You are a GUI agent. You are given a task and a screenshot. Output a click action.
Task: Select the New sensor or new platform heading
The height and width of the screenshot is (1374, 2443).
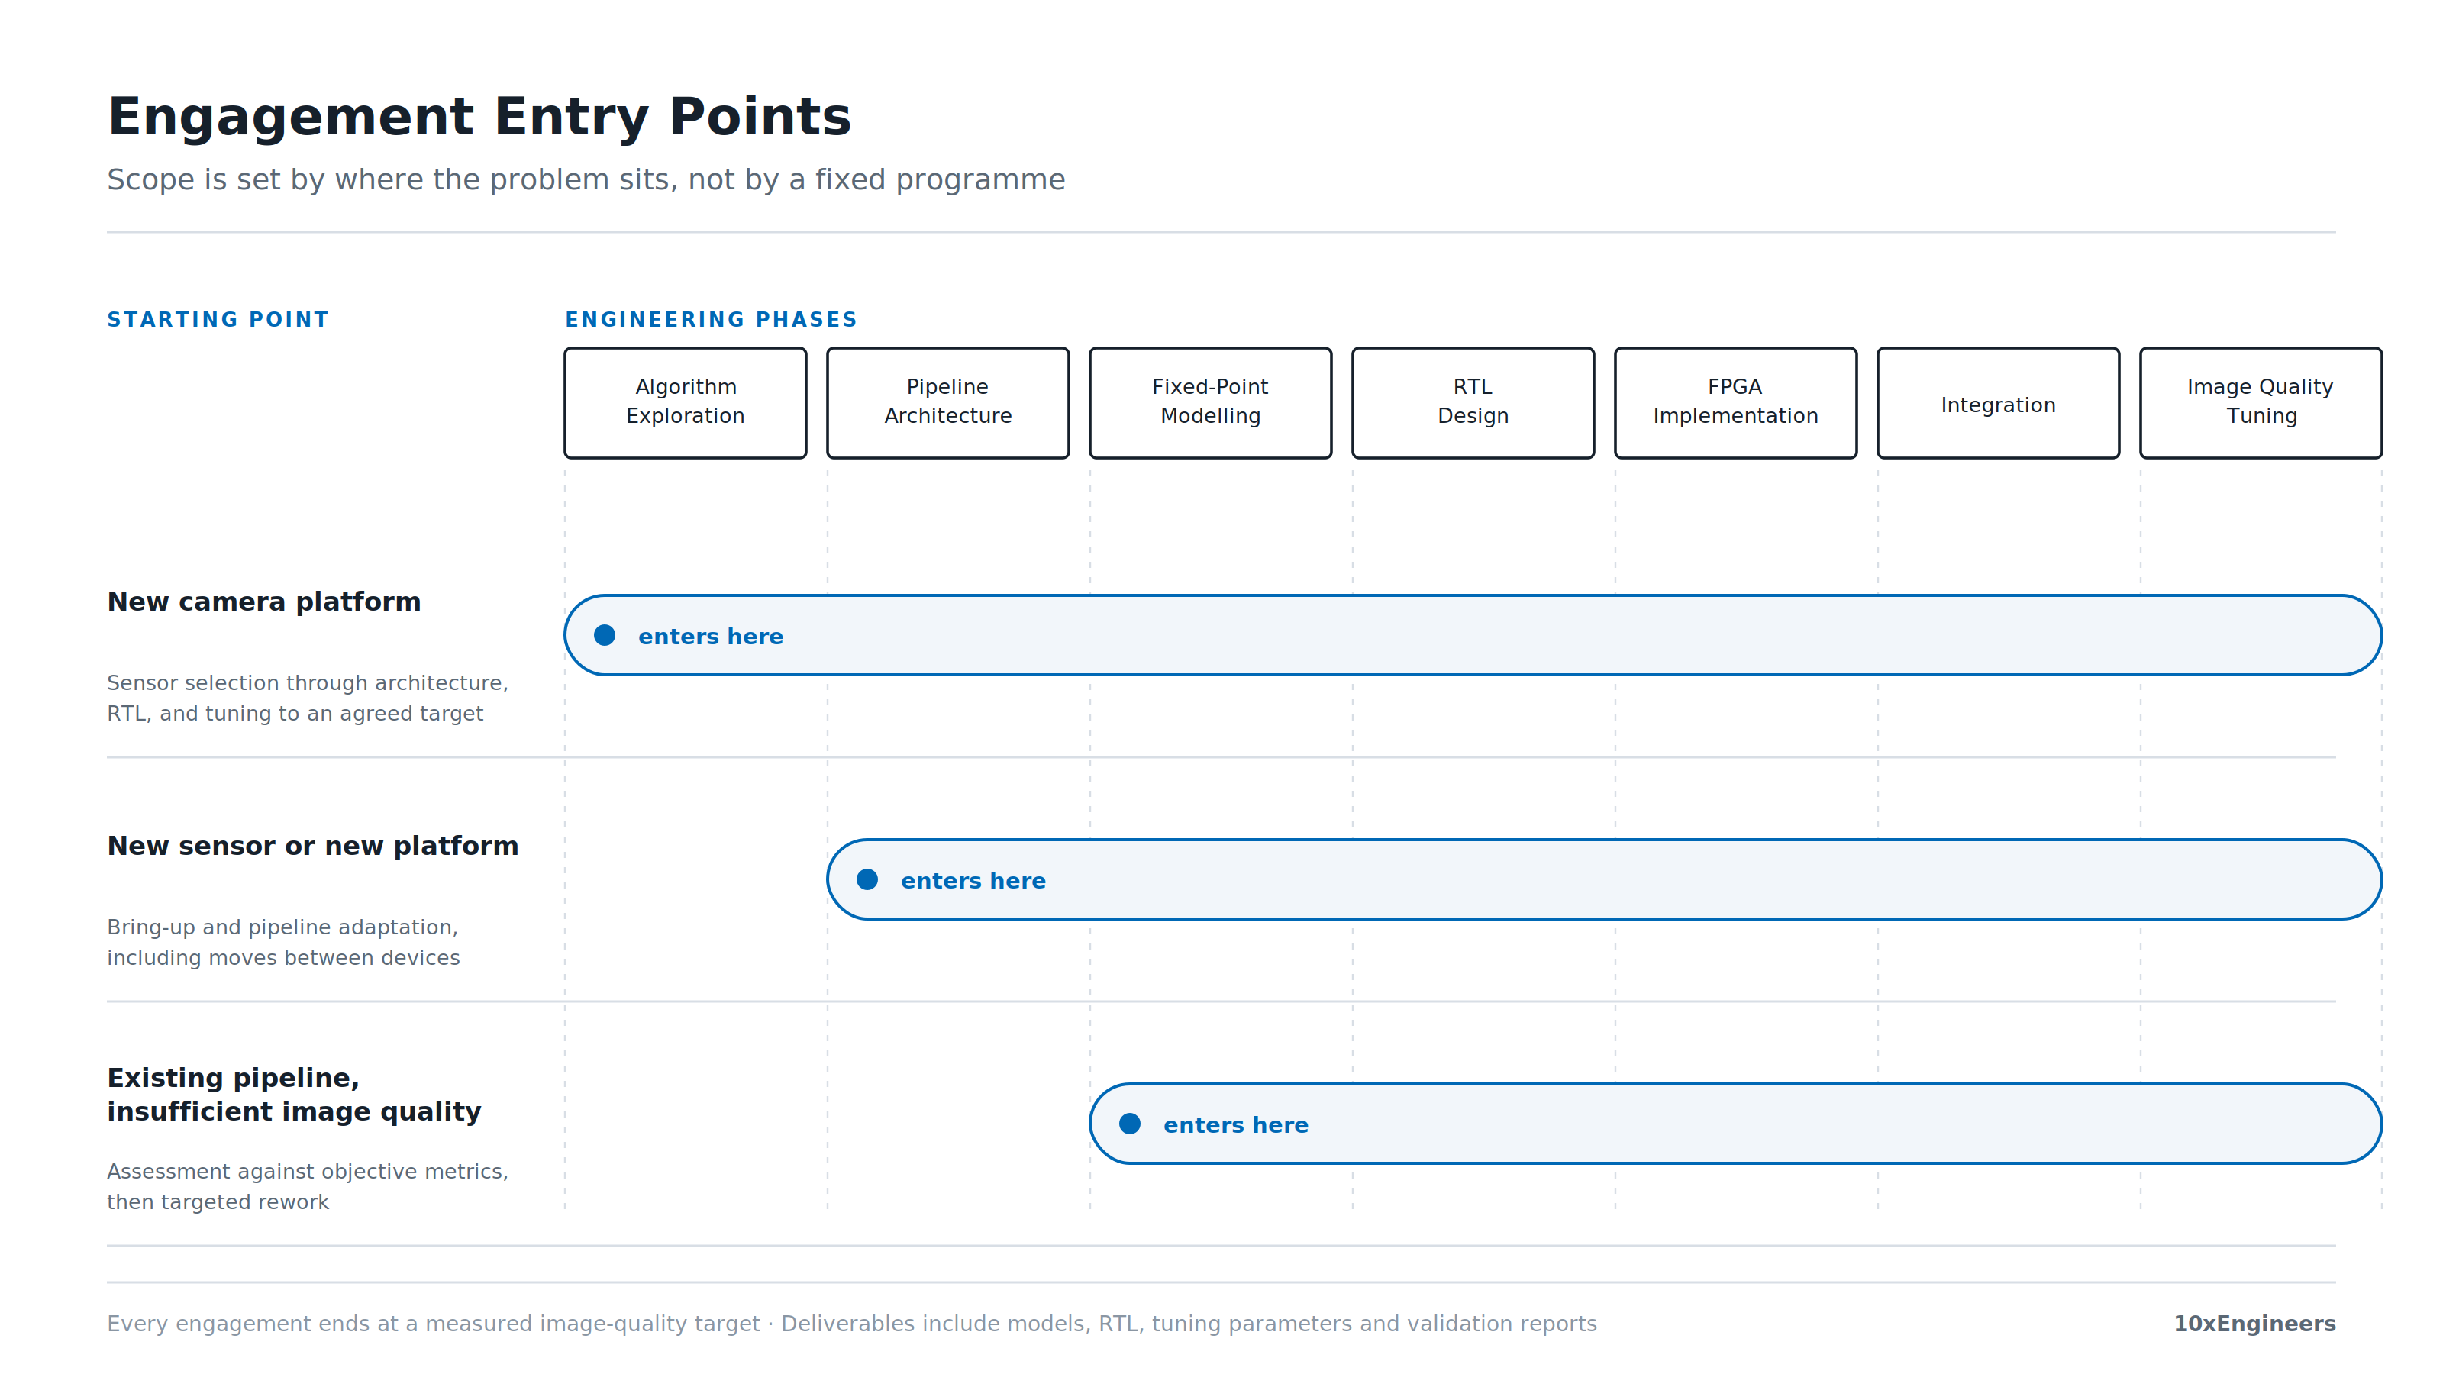[313, 846]
